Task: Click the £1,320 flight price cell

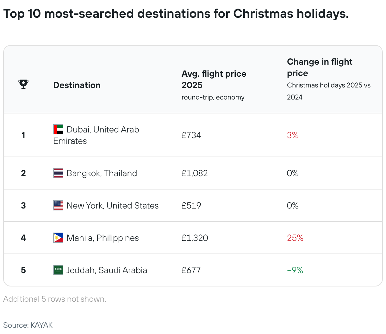Action: coord(195,238)
